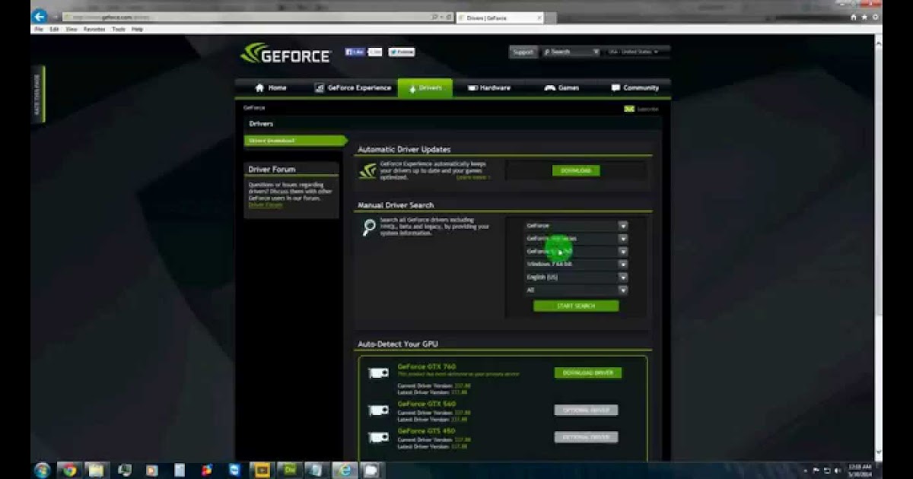The width and height of the screenshot is (913, 479).
Task: Open the product type dropdown showing GeForce
Action: click(x=576, y=226)
